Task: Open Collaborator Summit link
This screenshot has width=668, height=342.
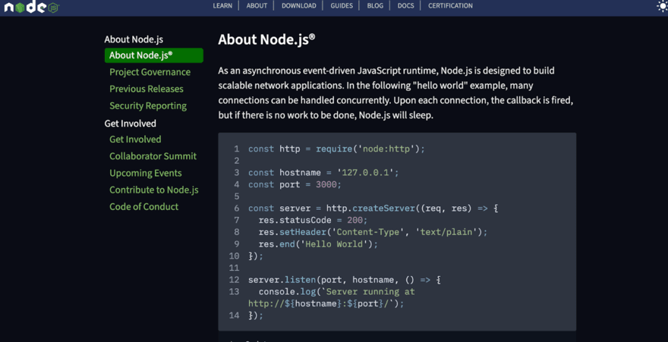Action: 153,156
